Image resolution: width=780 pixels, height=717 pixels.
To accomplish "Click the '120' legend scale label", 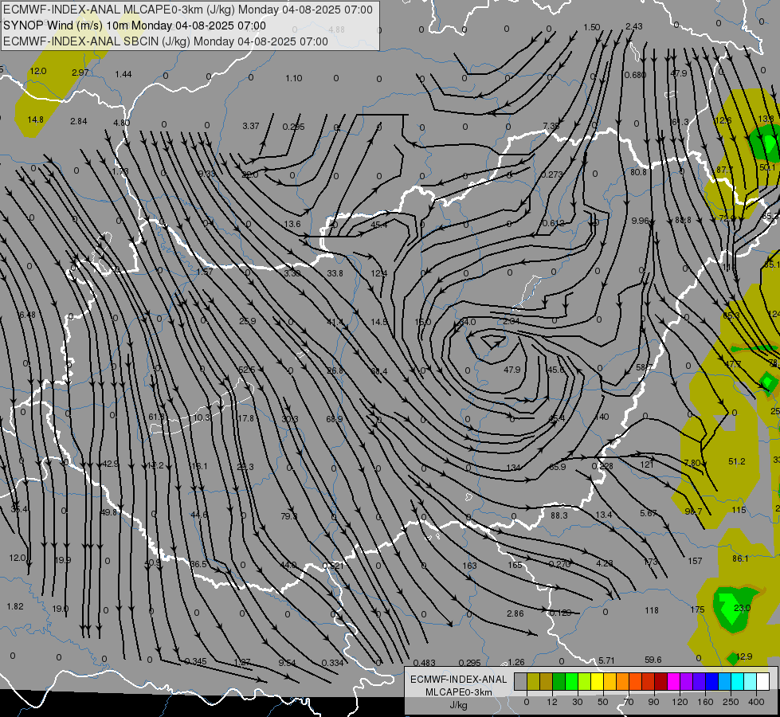I will [680, 702].
